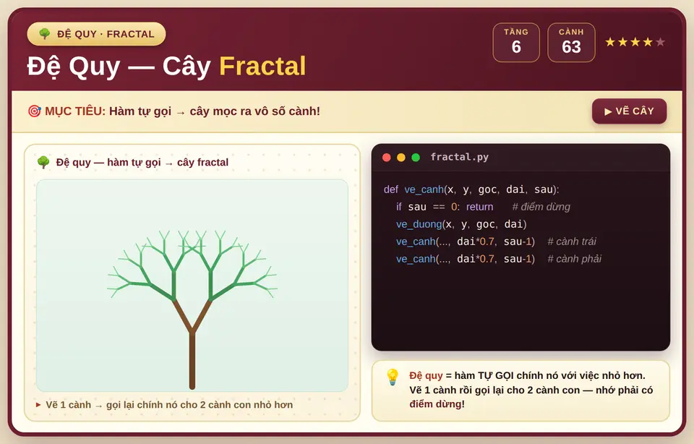Click the code line 'def ve_canh(x, y, goc, dai, sau):'
The image size is (694, 444).
[471, 189]
